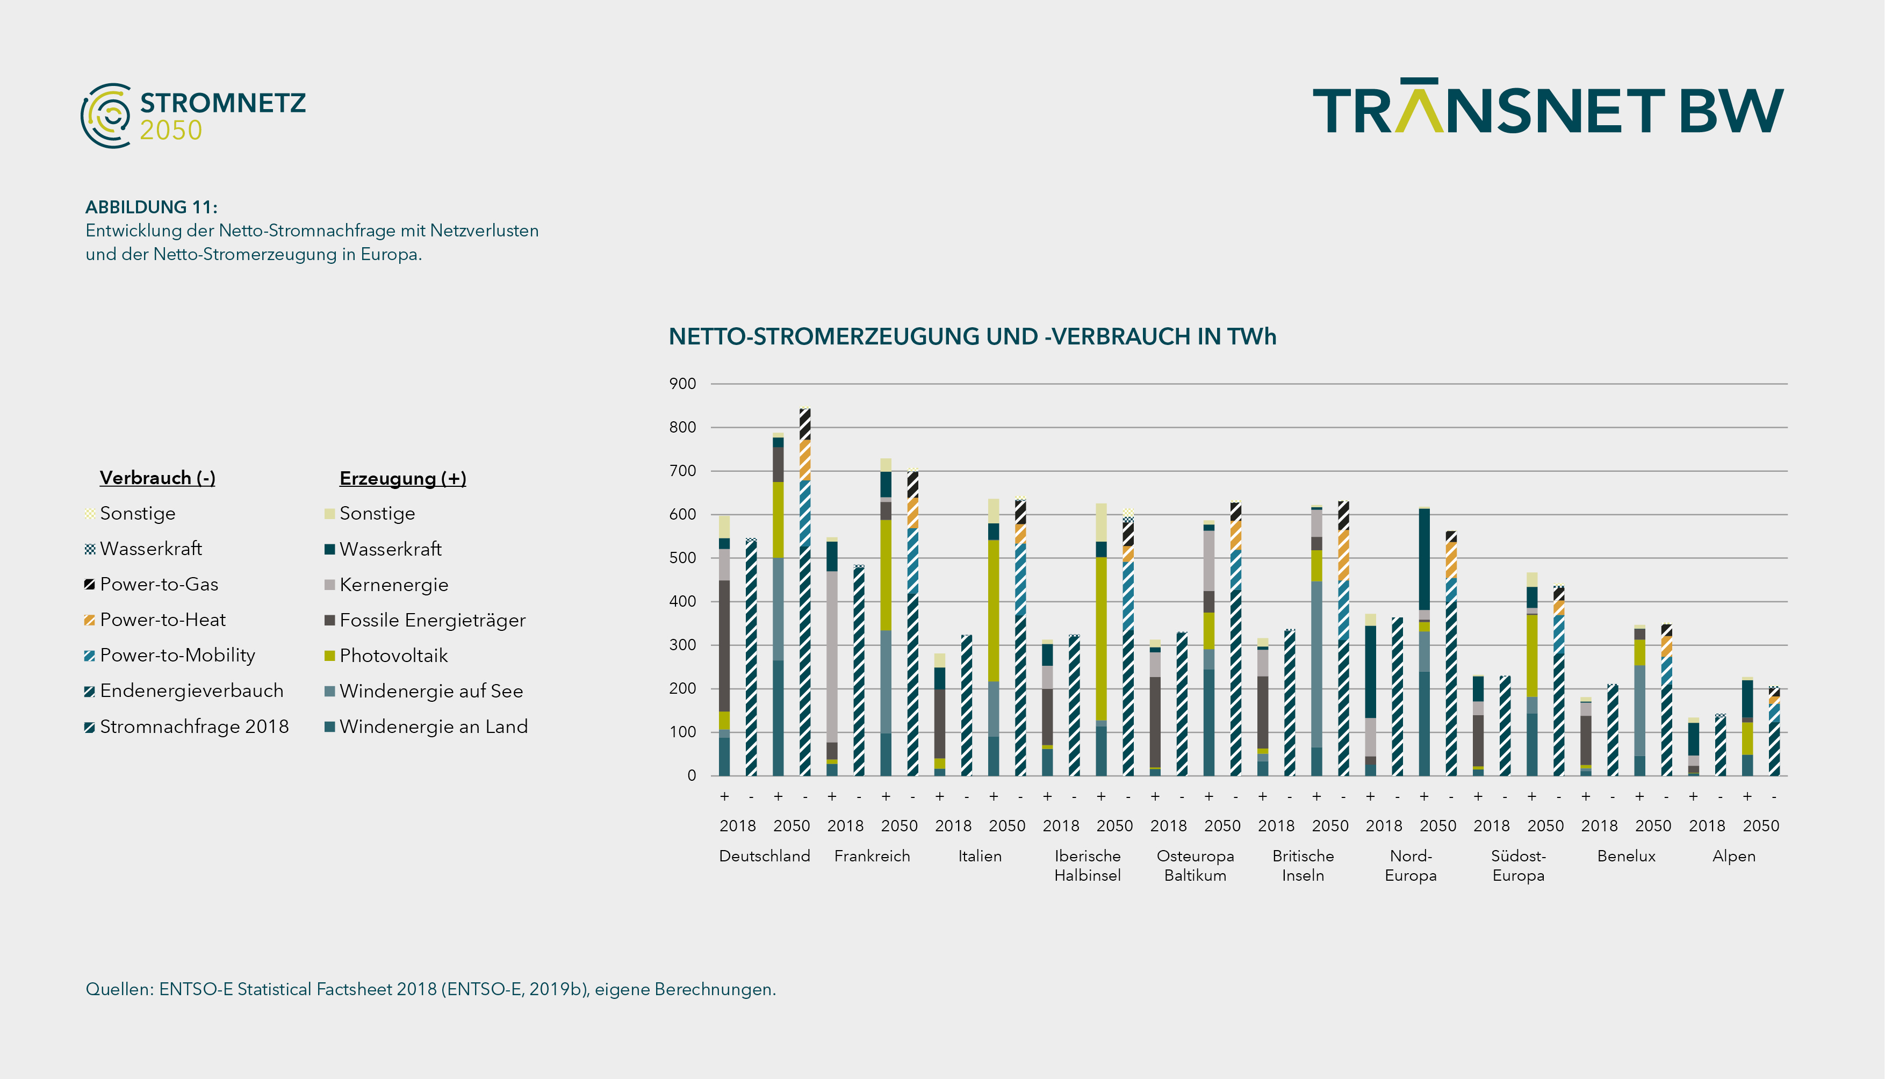Click the Quellen ENTSO-E source line
1885x1079 pixels.
click(430, 989)
